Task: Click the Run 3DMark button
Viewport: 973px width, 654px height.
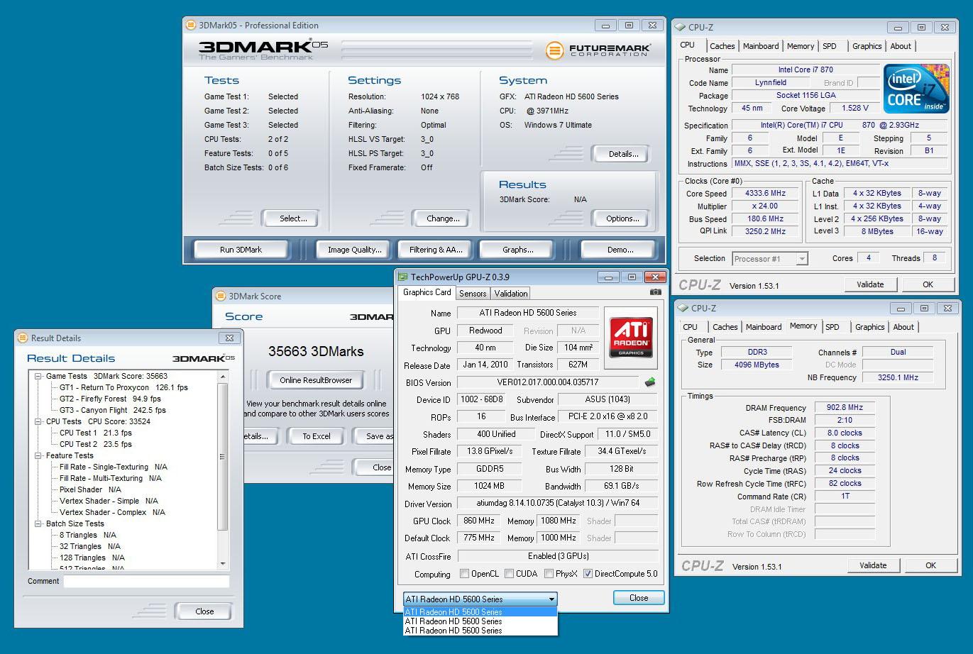Action: [241, 250]
